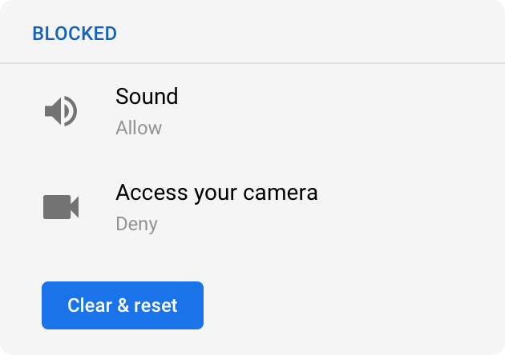The height and width of the screenshot is (355, 505).
Task: Select the Sound label text
Action: tap(147, 97)
